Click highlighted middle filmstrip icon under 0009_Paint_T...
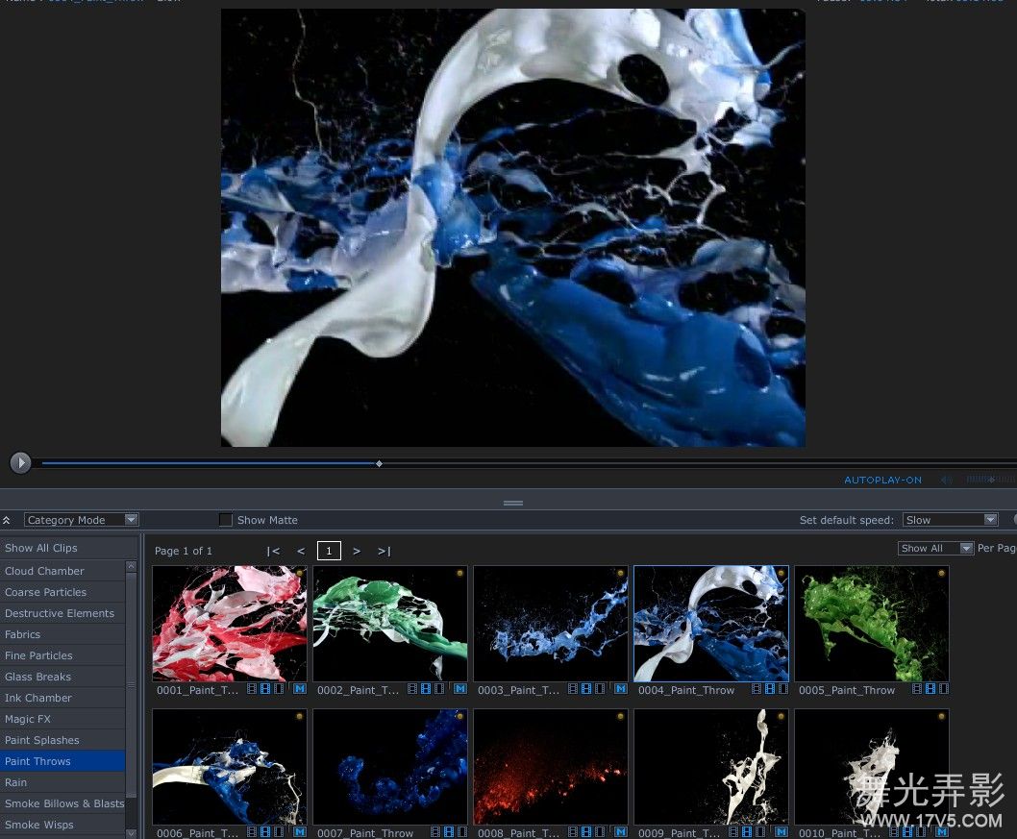 (747, 832)
